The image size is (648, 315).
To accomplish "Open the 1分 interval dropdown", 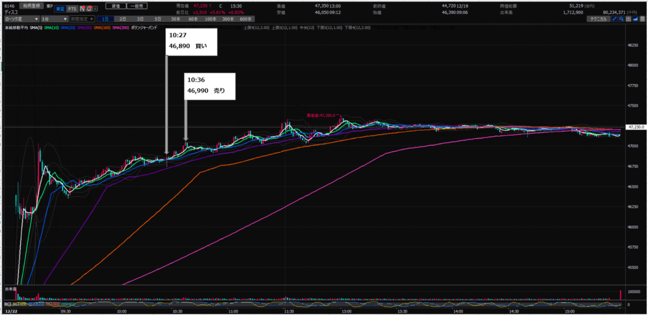I will pos(54,19).
